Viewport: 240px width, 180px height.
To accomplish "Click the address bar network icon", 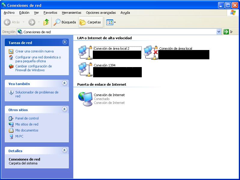I will [20, 32].
